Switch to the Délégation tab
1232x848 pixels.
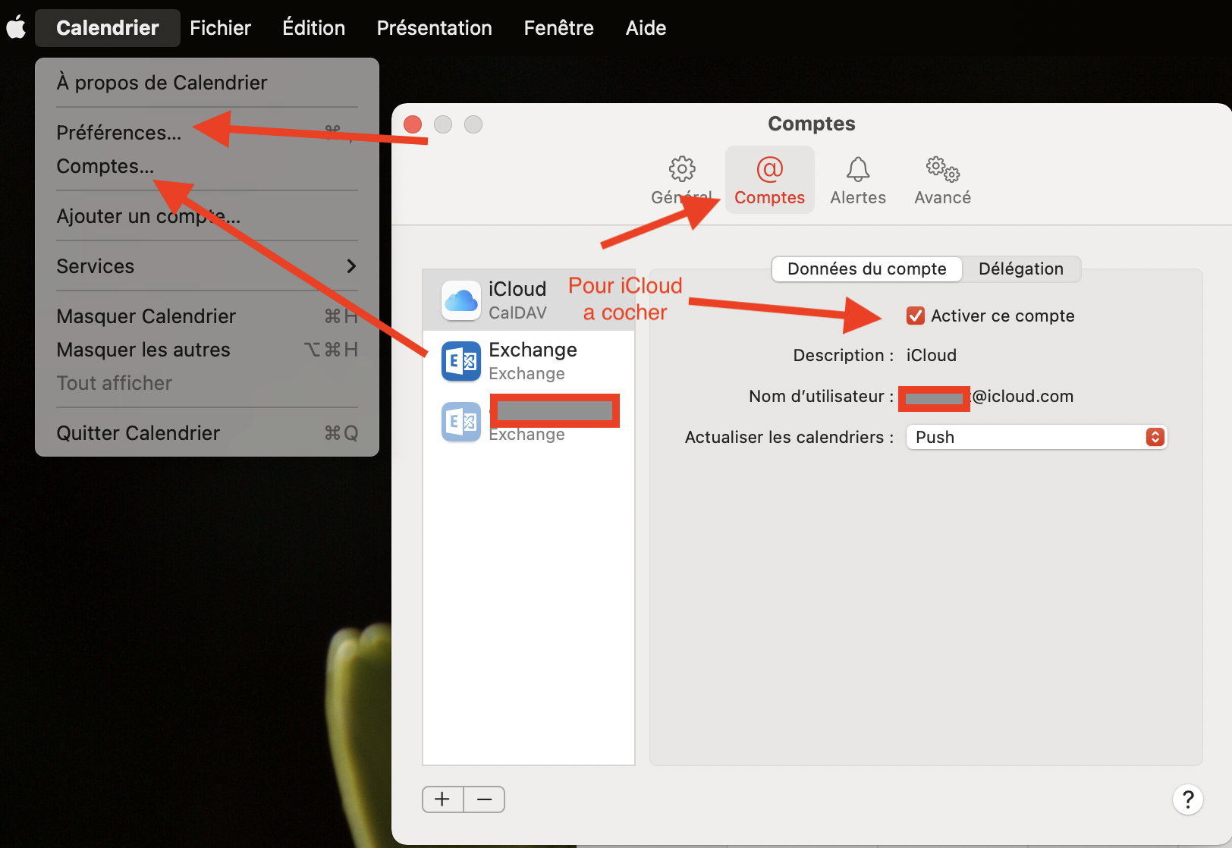click(x=1021, y=269)
